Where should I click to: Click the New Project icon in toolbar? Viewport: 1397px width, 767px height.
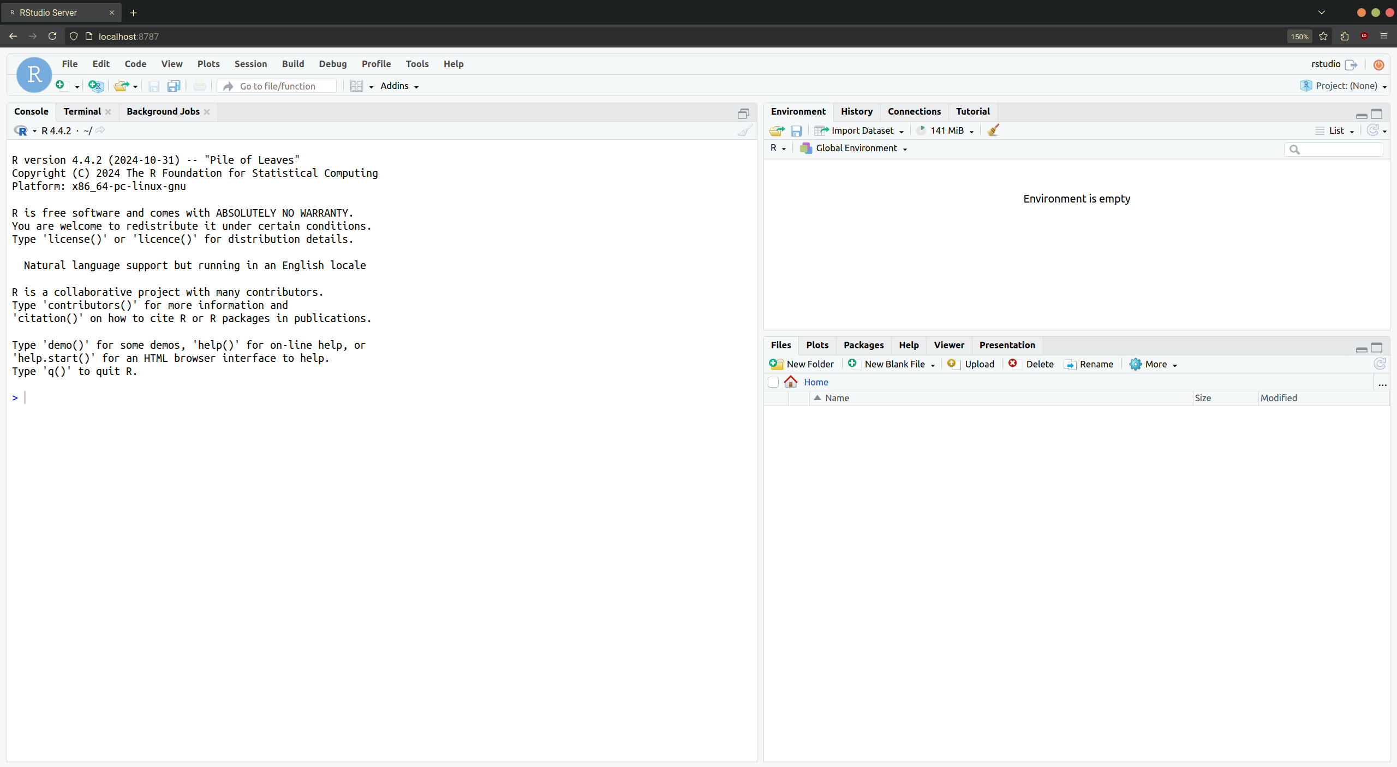click(x=95, y=86)
